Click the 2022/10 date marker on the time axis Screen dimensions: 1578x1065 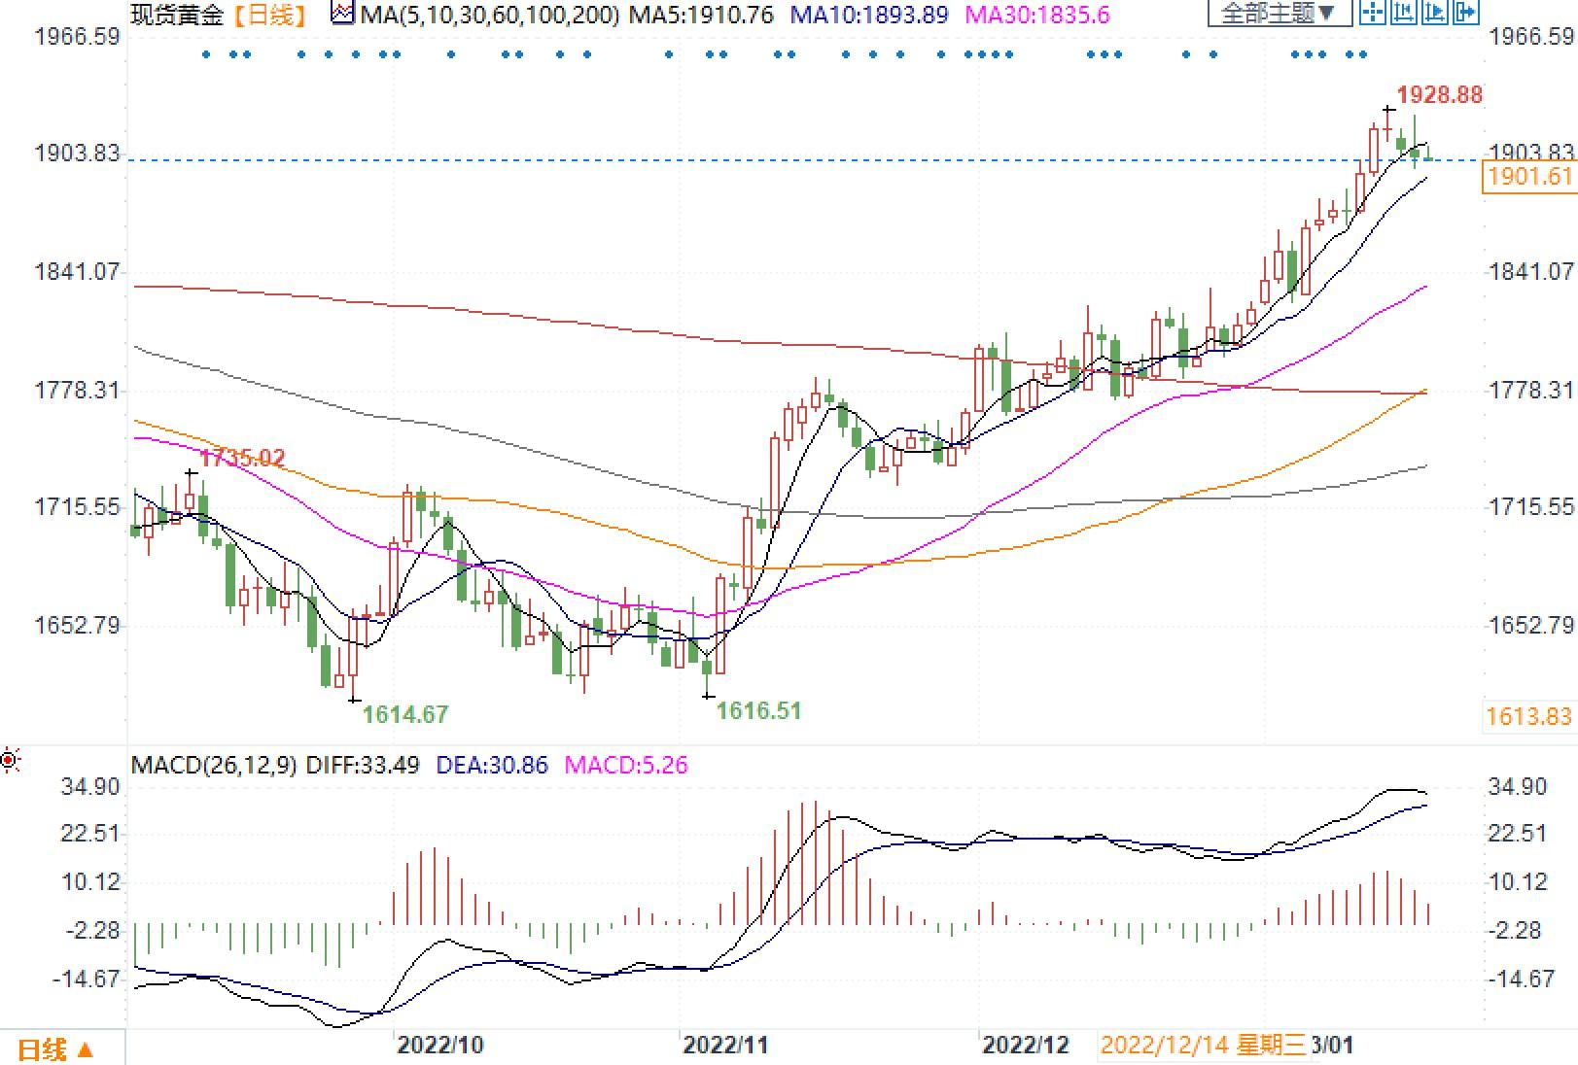tap(440, 1046)
